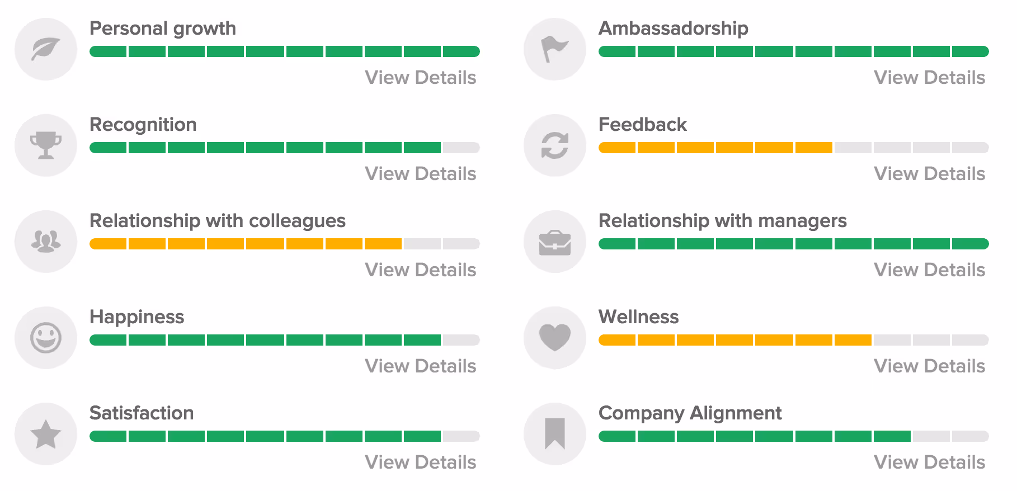Select the group icon for Relationship with colleagues

(x=46, y=241)
